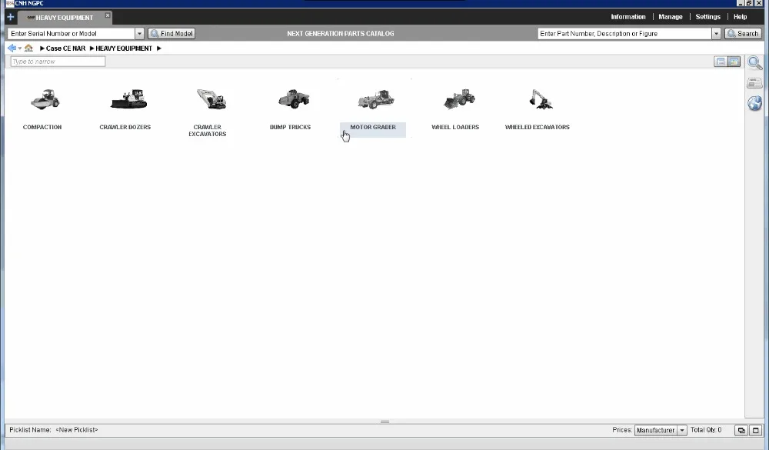Focus the serial number or model field
This screenshot has width=769, height=450.
click(x=72, y=33)
